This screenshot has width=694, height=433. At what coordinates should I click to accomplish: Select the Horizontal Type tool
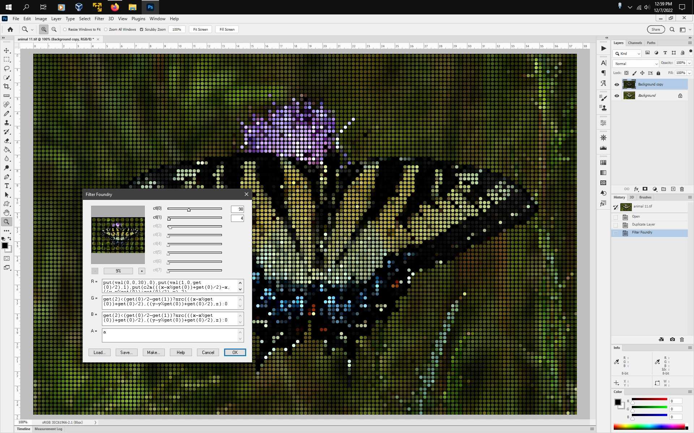tap(7, 186)
